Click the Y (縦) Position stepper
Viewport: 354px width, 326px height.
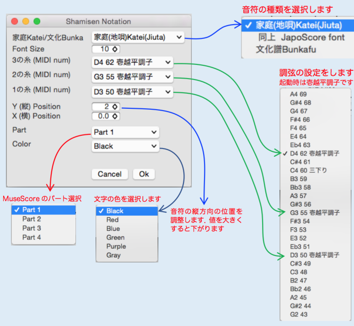tap(106, 107)
